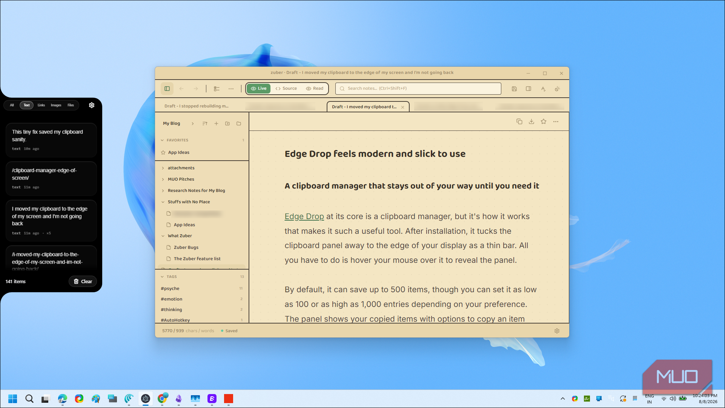The height and width of the screenshot is (408, 725).
Task: Collapse the What Zuber folder
Action: pos(163,236)
